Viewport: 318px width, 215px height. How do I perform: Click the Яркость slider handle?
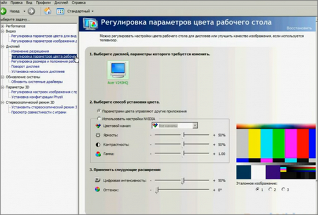point(184,135)
